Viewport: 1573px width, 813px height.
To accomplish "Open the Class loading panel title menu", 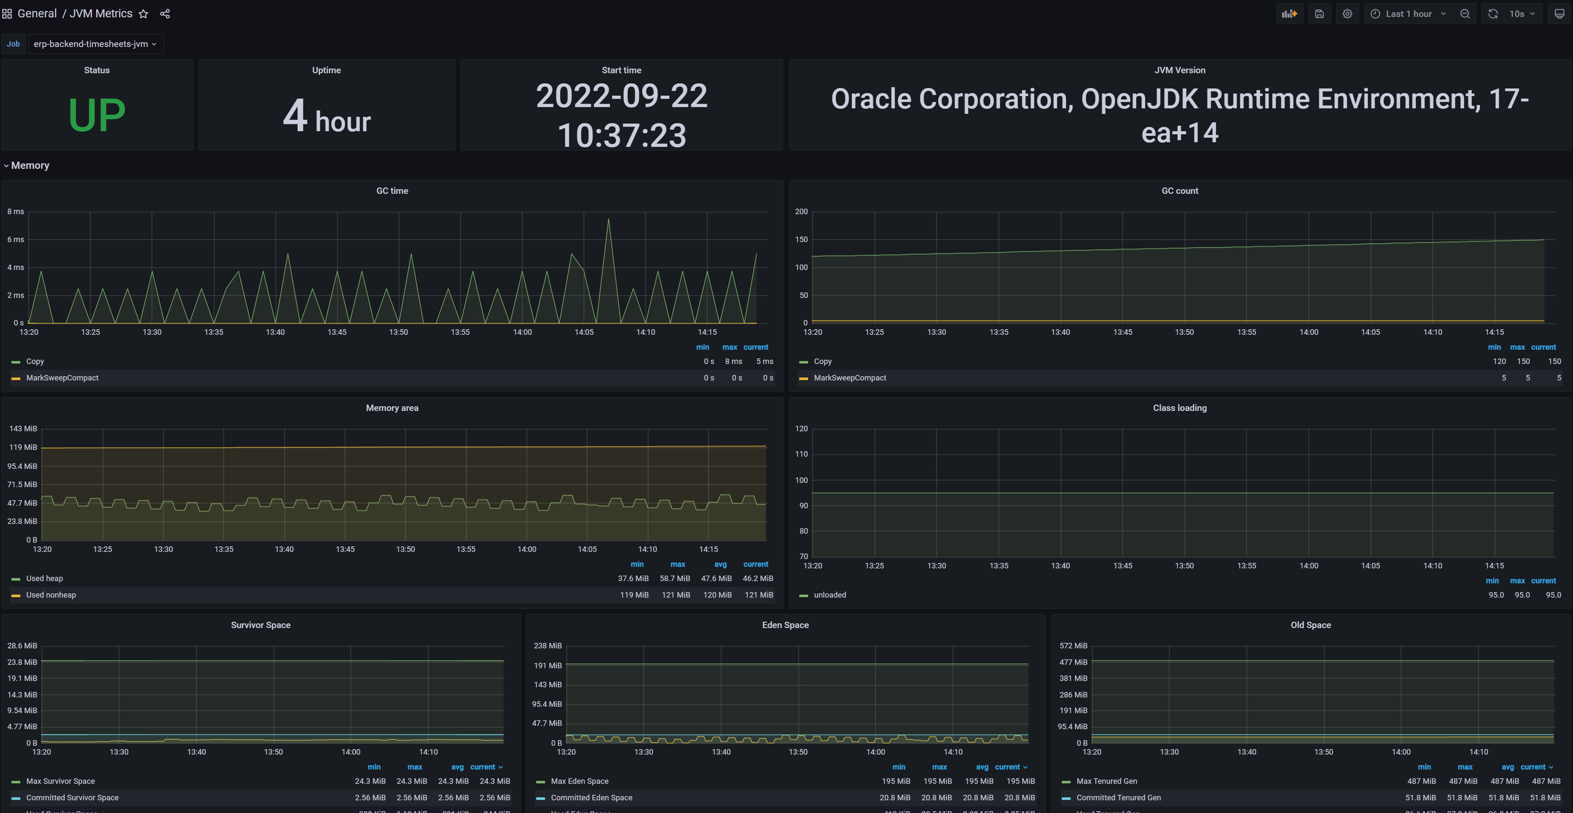I will tap(1179, 408).
